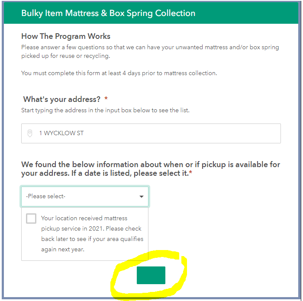
Task: Click the "if your area qualifies" option line
Action: [x=92, y=239]
